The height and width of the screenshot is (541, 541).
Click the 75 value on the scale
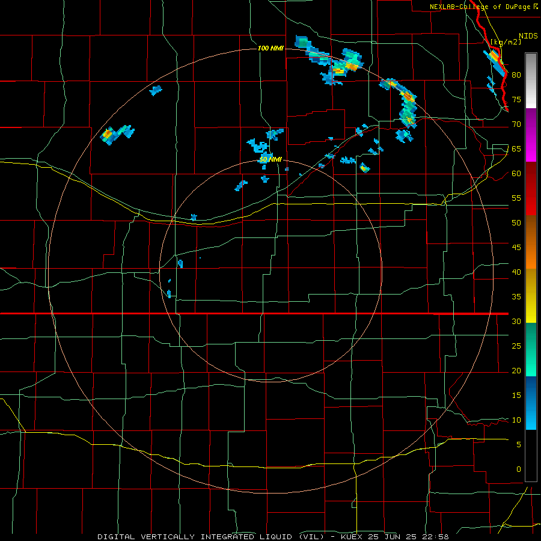[x=516, y=99]
